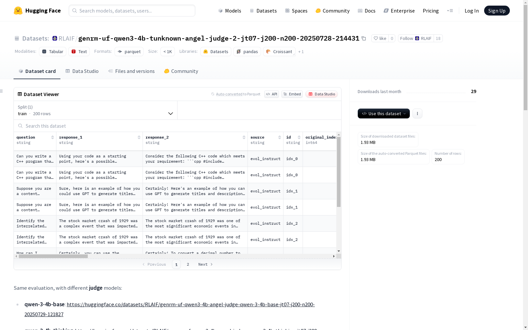Click the Next page button
The image size is (528, 330).
tap(205, 264)
